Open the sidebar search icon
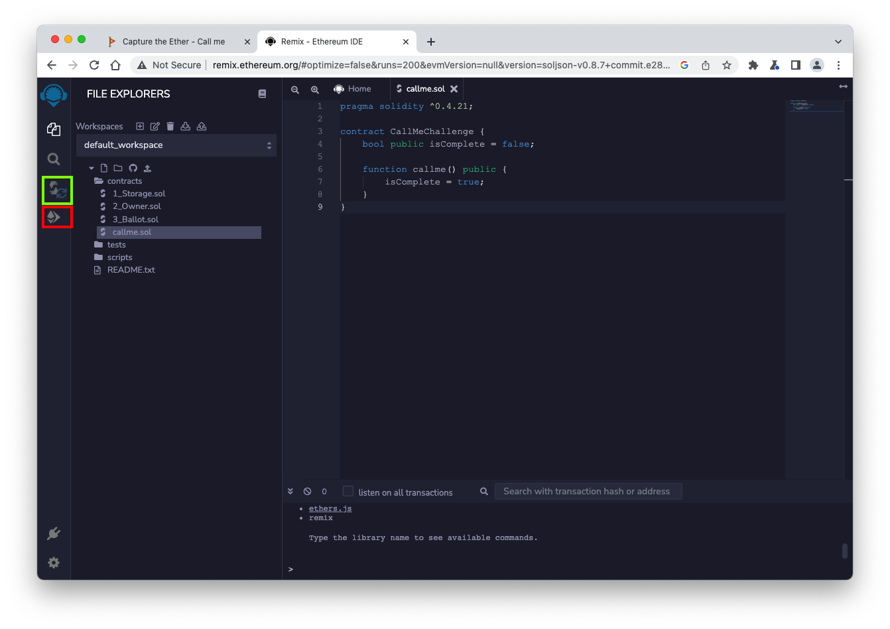 (54, 159)
